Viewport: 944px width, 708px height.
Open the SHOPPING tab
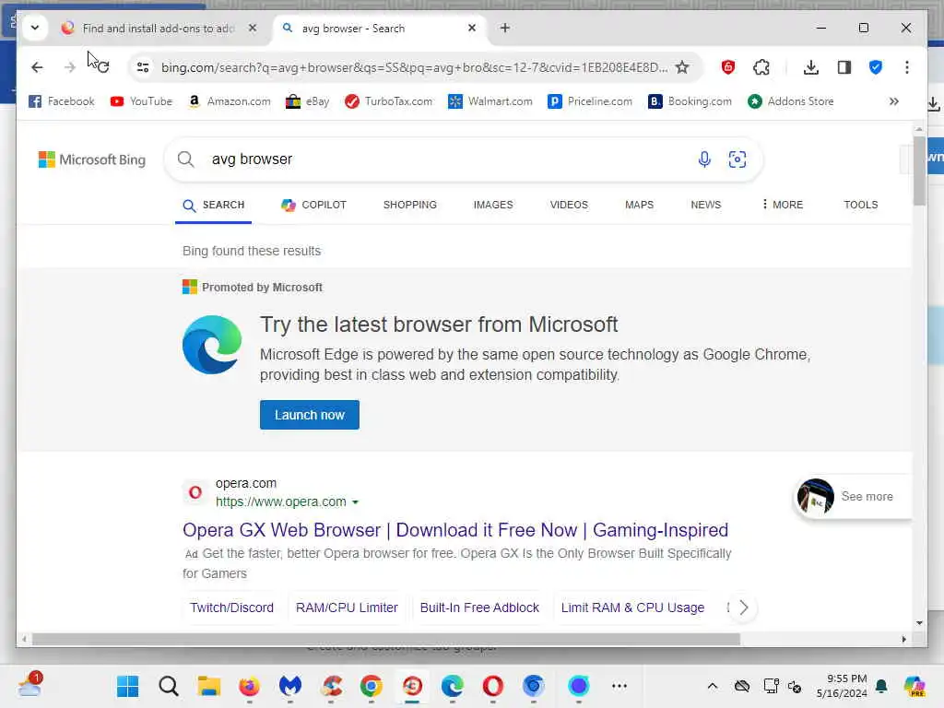(410, 205)
